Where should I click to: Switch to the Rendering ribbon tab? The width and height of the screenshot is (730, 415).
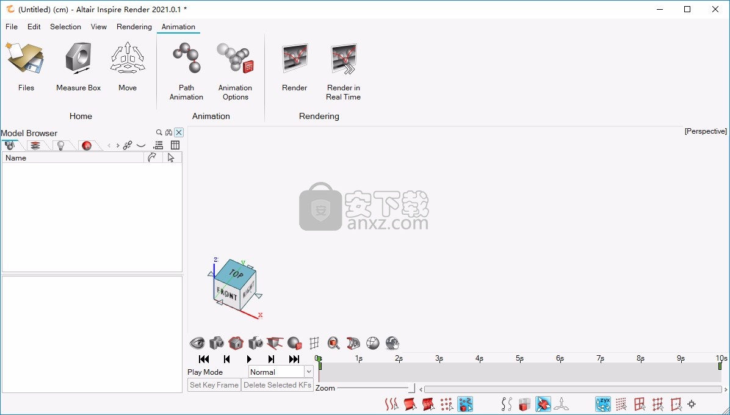[x=134, y=26]
